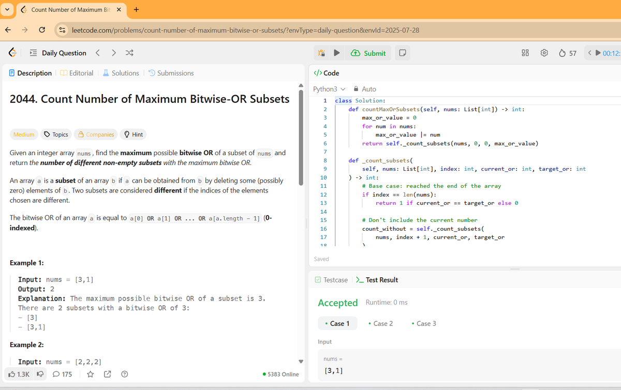Open the comments section showing 175
621x390 pixels.
(62, 374)
